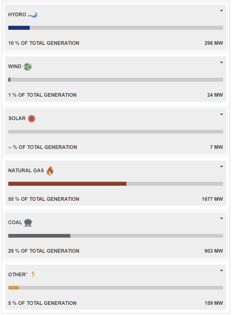Expand the Wind panel dropdown arrow

point(222,63)
